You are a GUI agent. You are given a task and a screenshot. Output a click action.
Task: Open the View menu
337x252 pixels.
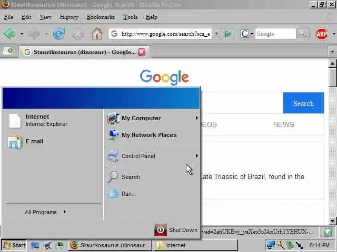tap(45, 17)
